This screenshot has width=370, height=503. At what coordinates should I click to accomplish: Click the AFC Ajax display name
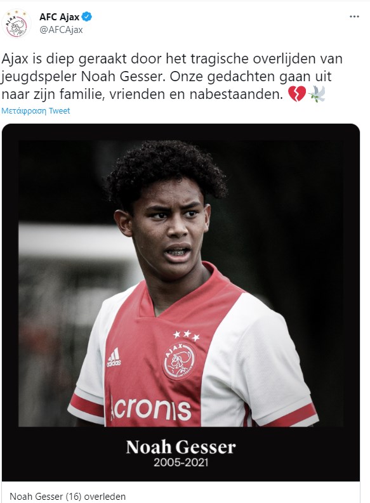(60, 16)
